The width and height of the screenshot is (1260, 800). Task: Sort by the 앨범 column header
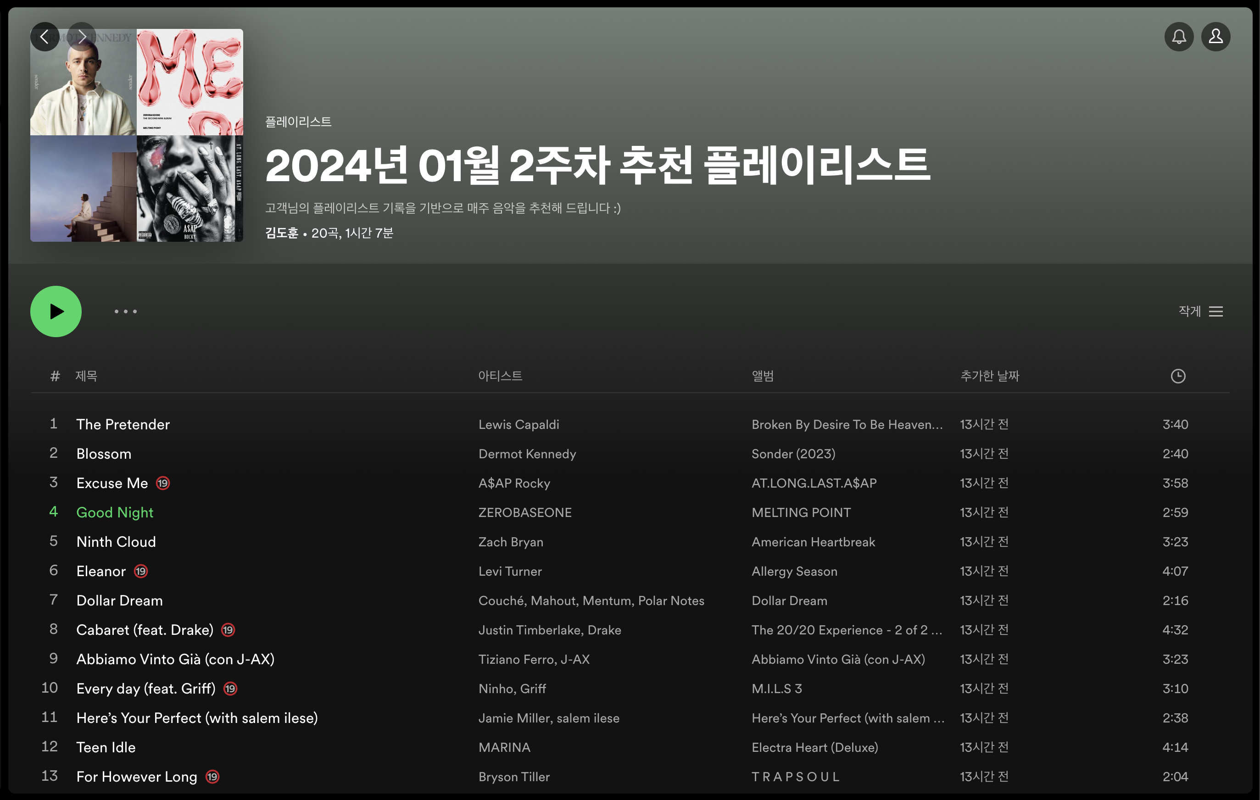pos(763,376)
